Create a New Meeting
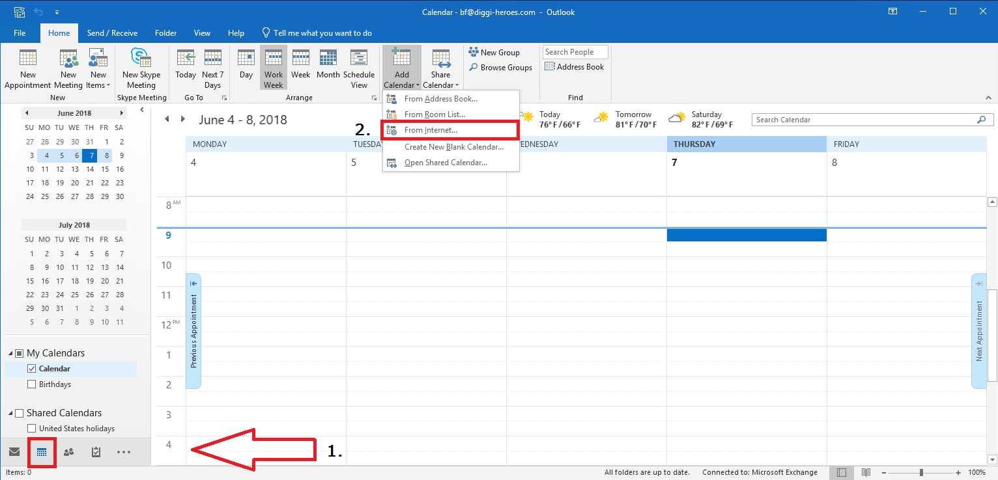Viewport: 998px width, 480px height. (68, 69)
